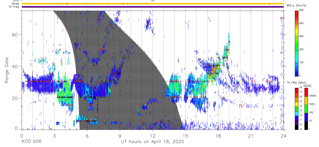Screen dimensions: 319x147
Task: Click x-axis tick label '18'
Action: 218,136
